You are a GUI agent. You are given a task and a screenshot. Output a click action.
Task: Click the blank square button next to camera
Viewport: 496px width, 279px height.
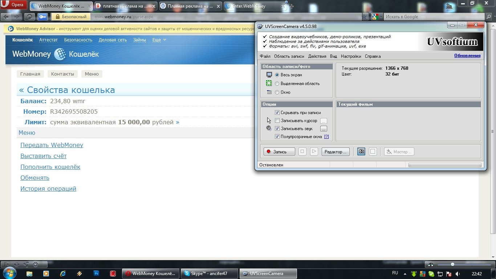(x=373, y=152)
